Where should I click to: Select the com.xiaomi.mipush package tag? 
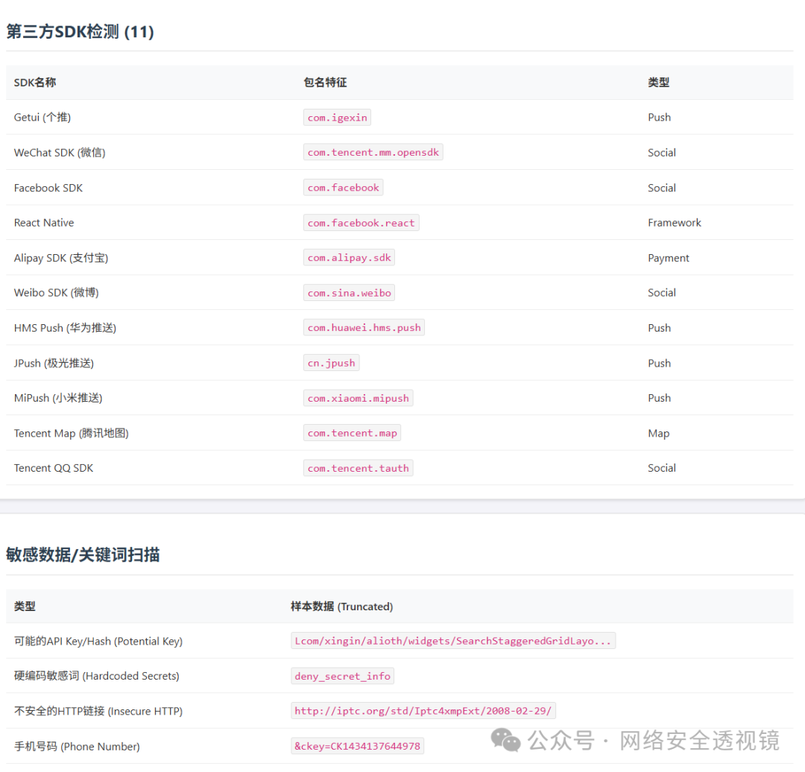359,399
